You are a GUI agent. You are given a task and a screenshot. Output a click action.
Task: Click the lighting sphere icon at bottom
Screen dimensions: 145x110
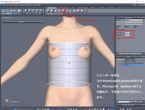(103, 109)
